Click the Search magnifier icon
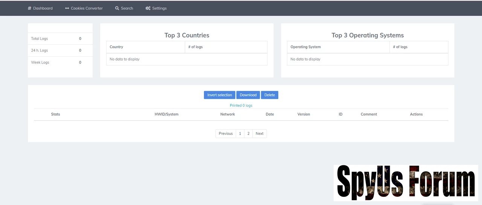This screenshot has width=482, height=205. tap(117, 8)
